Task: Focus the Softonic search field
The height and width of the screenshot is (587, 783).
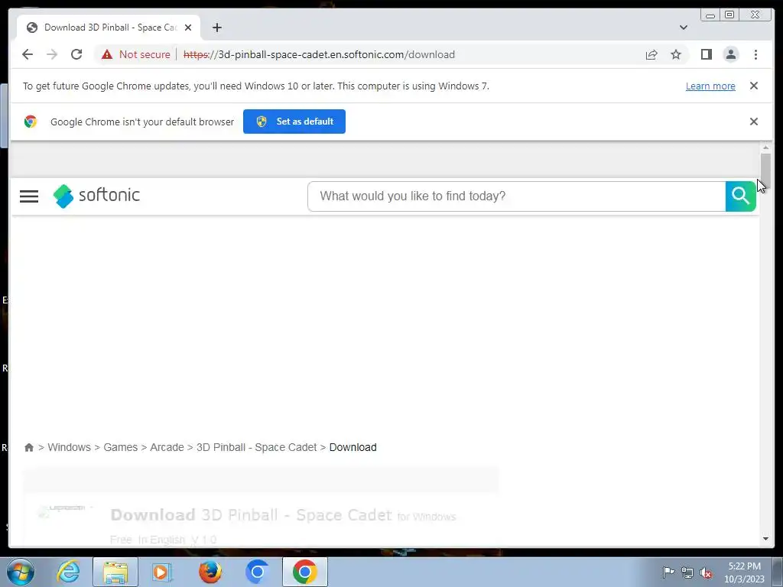Action: point(516,196)
